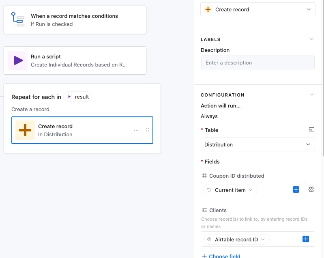Collapse the Labels section
Viewport: 324px width, 258px height.
click(311, 39)
